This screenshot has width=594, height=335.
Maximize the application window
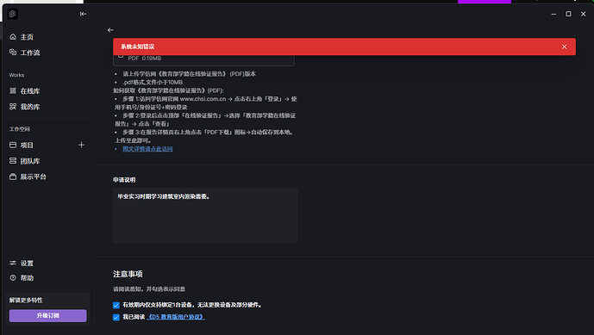(x=568, y=14)
